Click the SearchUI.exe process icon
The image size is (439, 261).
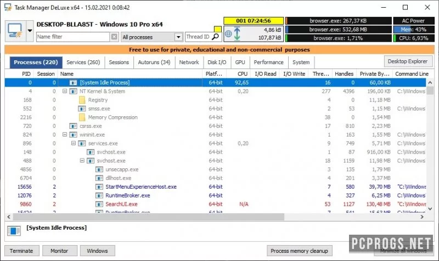[99, 204]
